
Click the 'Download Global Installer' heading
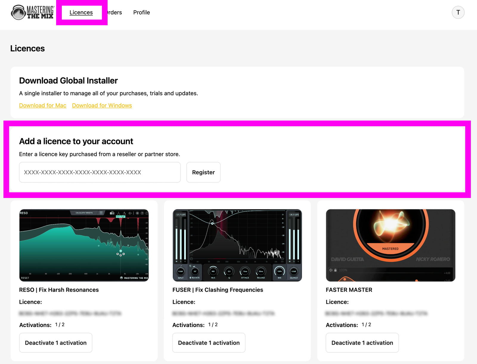tap(69, 81)
